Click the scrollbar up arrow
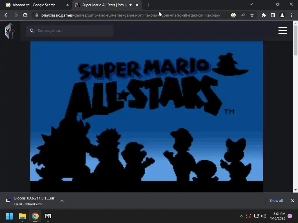The width and height of the screenshot is (298, 223). pos(295,23)
